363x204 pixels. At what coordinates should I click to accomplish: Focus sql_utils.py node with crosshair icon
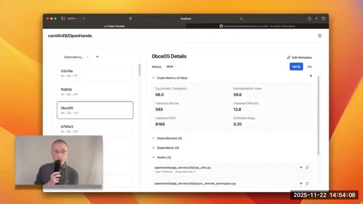tap(301, 167)
